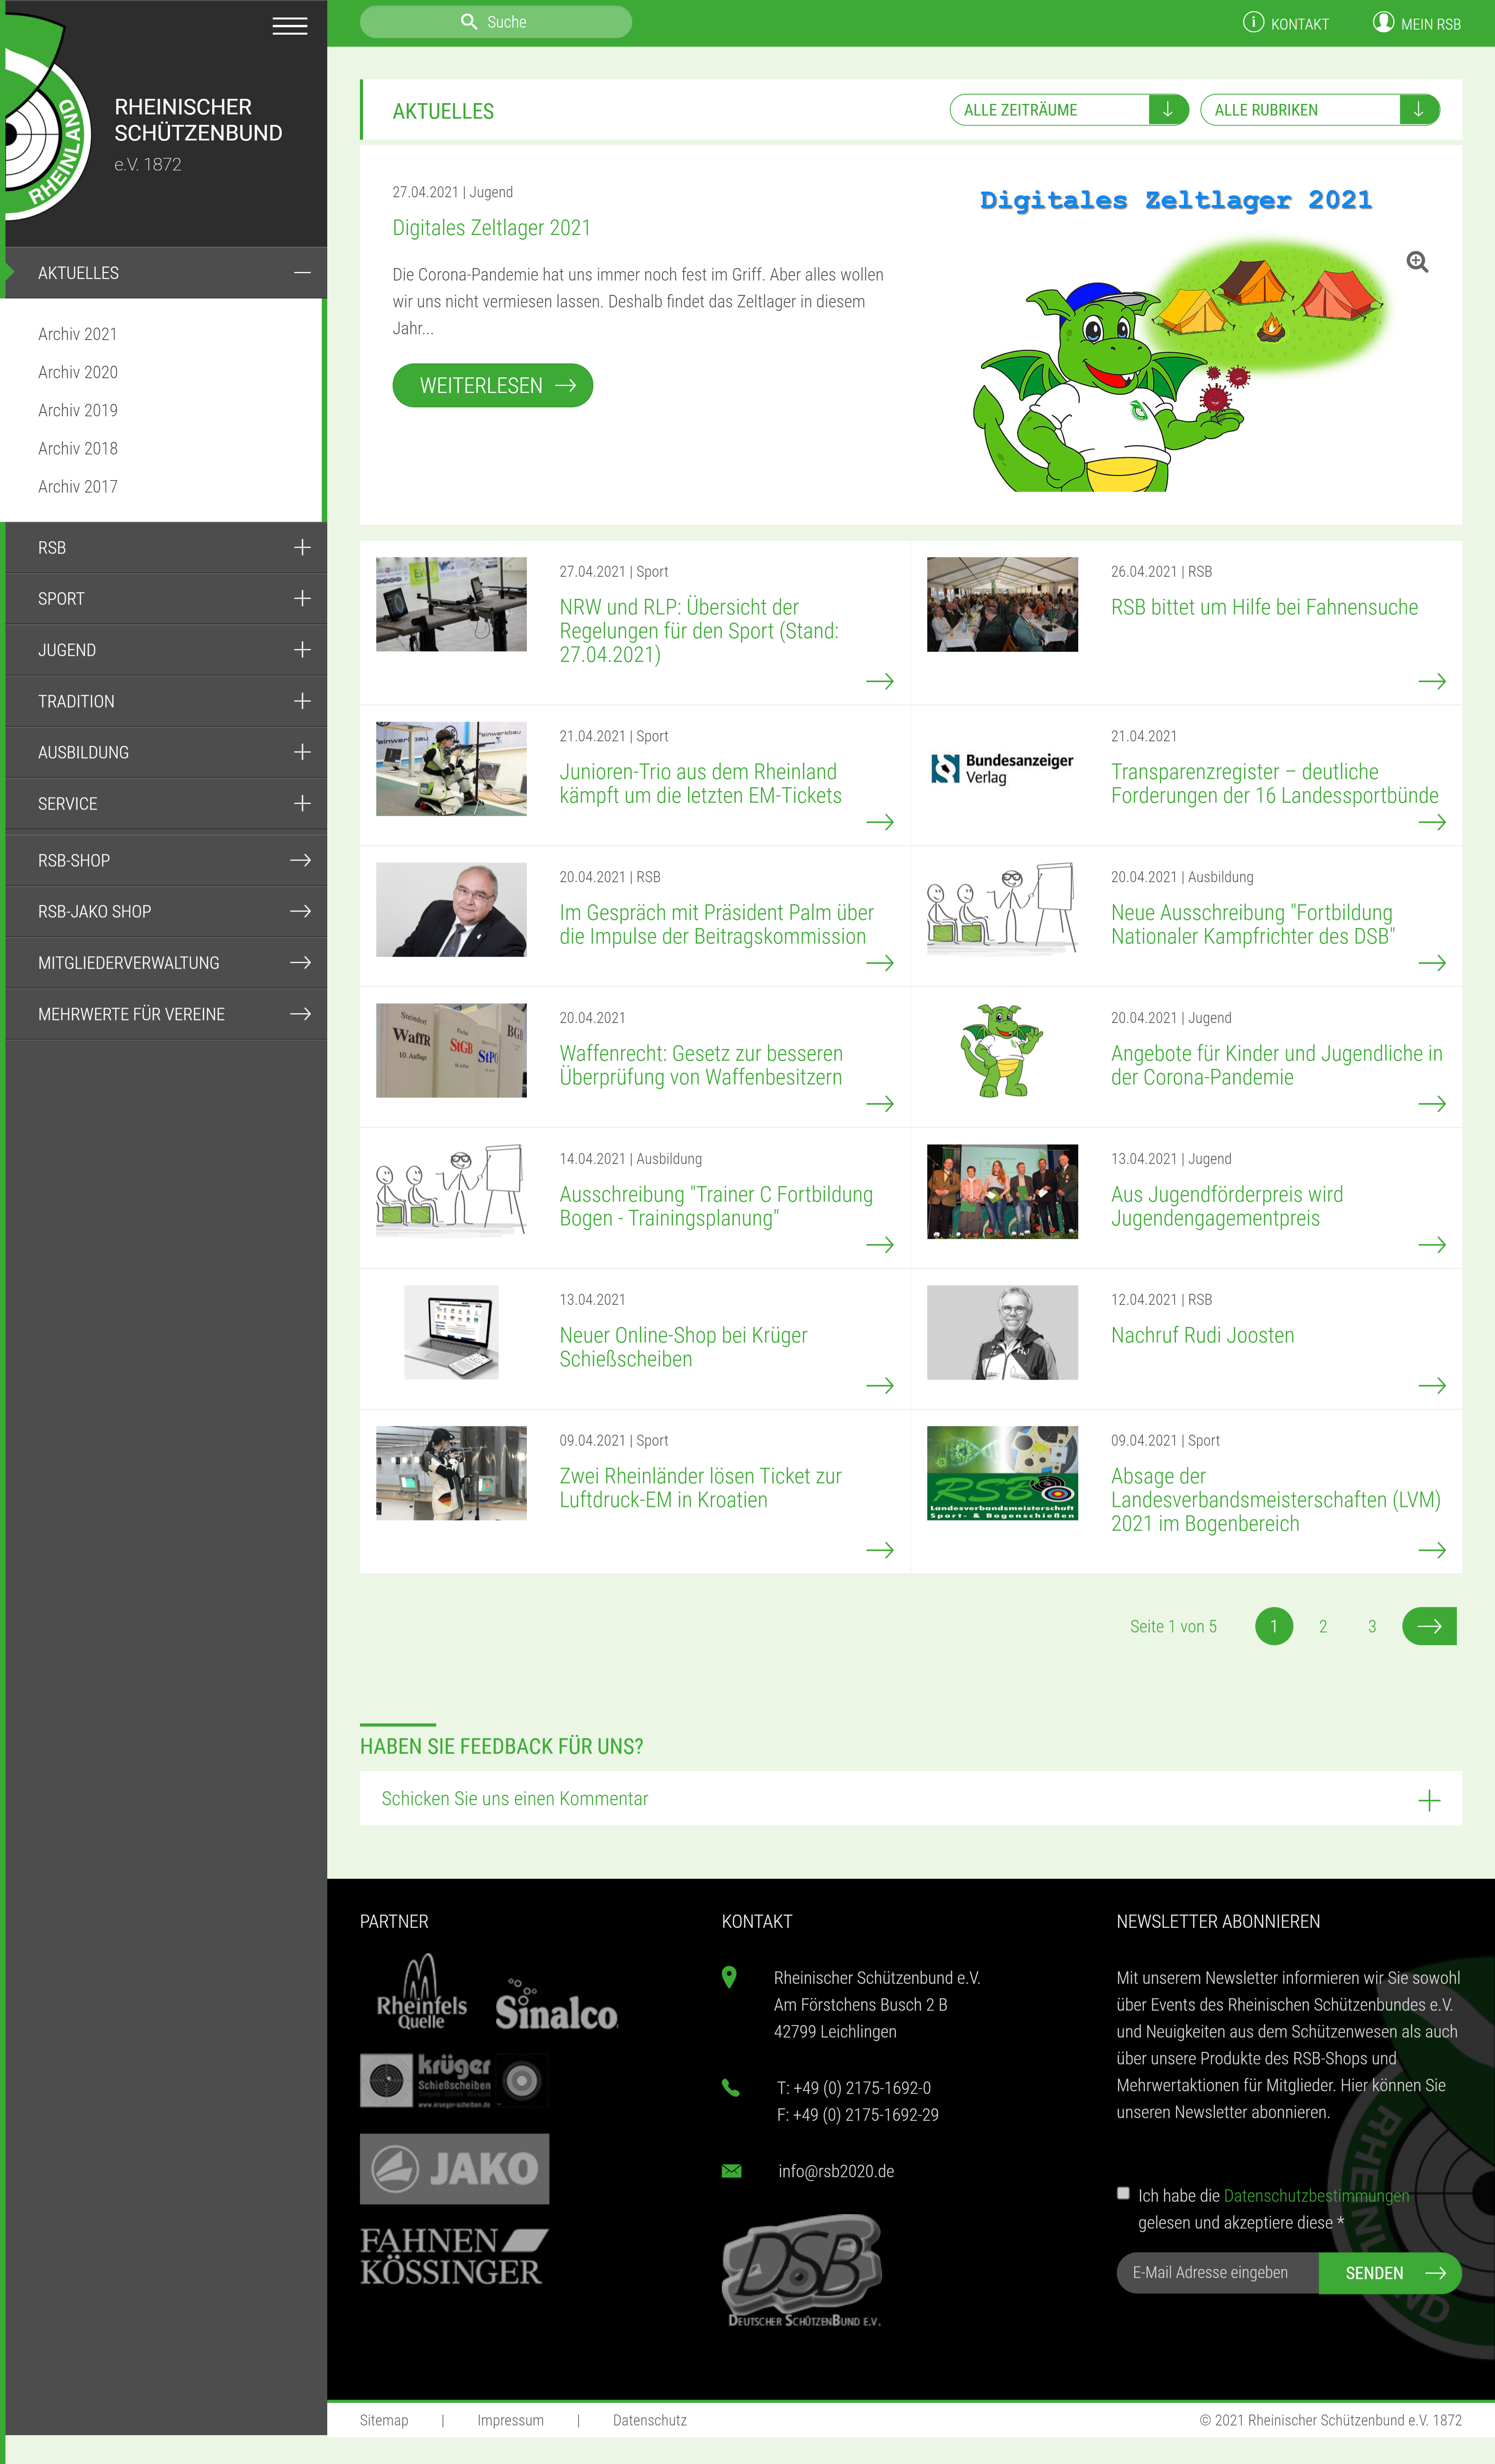
Task: Click arrow on Nachruf Rudi Joosten article
Action: [1432, 1385]
